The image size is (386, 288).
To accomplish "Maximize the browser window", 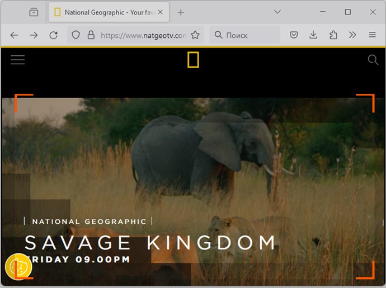I will pyautogui.click(x=348, y=12).
